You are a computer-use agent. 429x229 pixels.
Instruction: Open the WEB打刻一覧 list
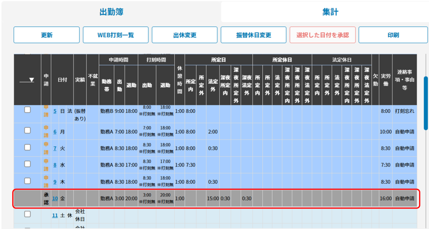[115, 35]
